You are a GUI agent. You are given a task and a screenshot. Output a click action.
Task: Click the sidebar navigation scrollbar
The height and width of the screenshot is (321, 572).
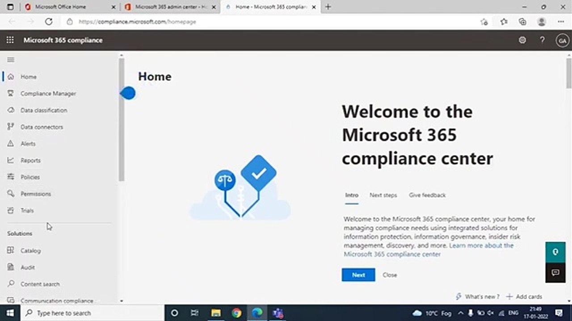(x=121, y=120)
